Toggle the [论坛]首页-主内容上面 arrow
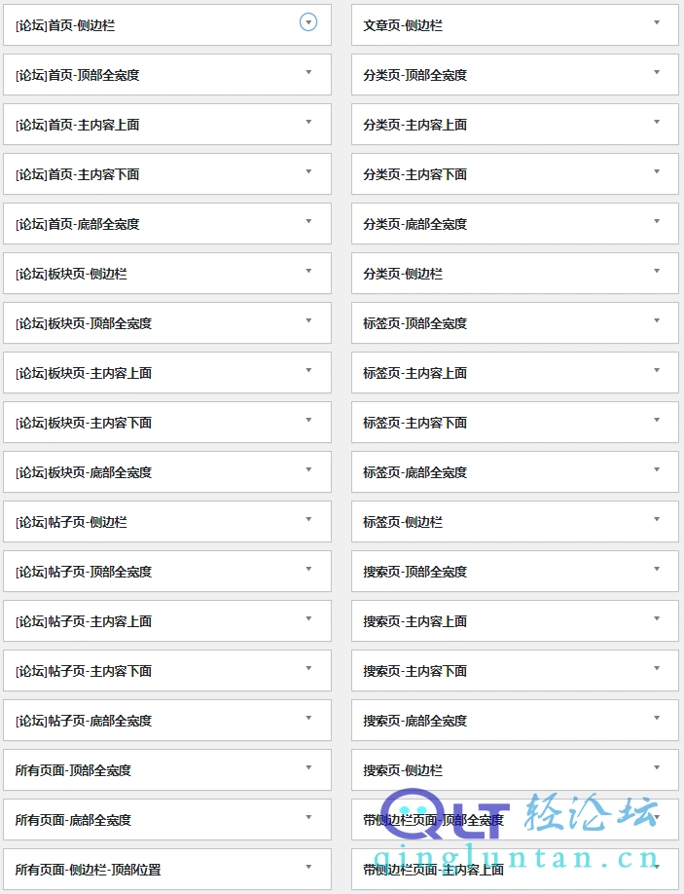This screenshot has height=894, width=684. click(308, 122)
